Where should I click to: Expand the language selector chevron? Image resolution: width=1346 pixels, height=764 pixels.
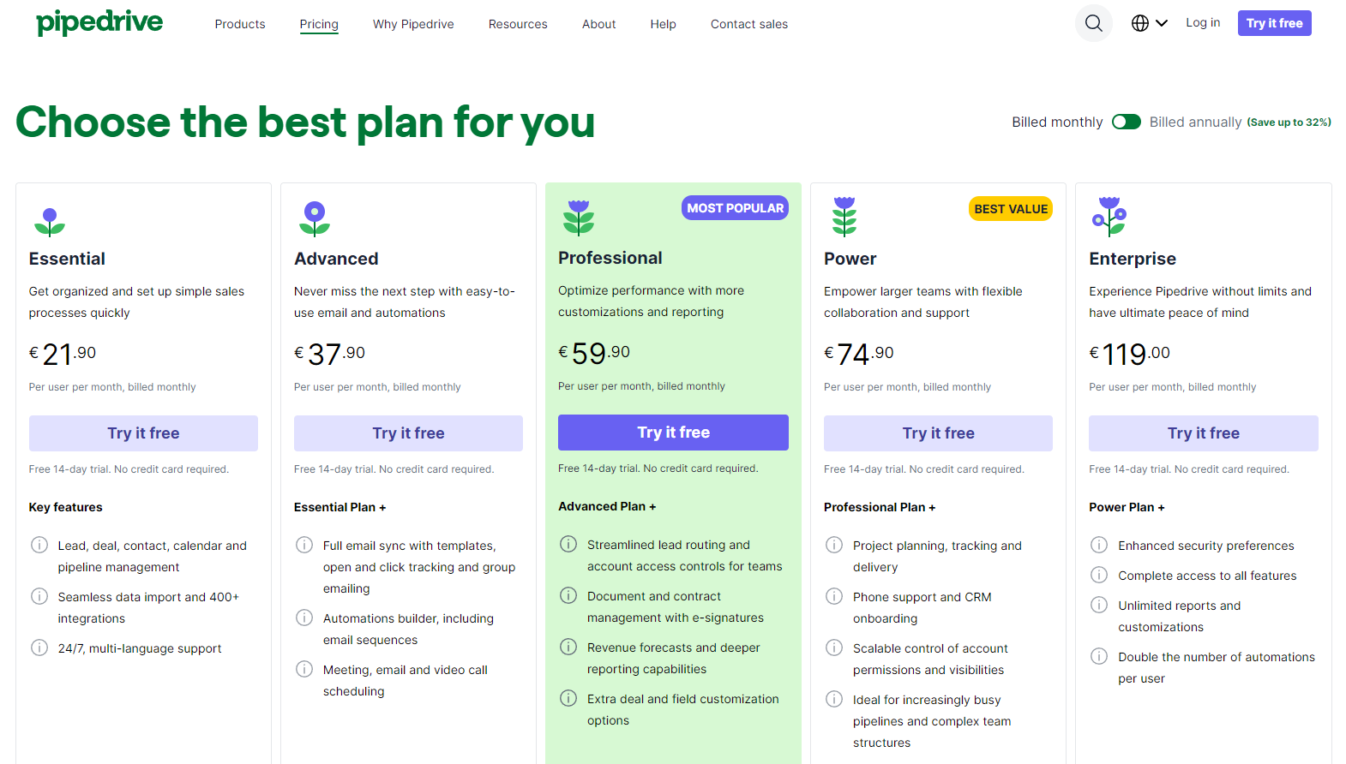(1162, 23)
